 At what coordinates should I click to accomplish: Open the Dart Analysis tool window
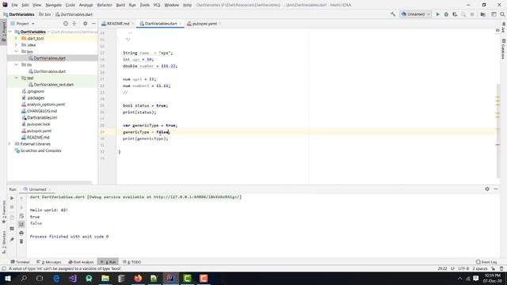click(81, 262)
